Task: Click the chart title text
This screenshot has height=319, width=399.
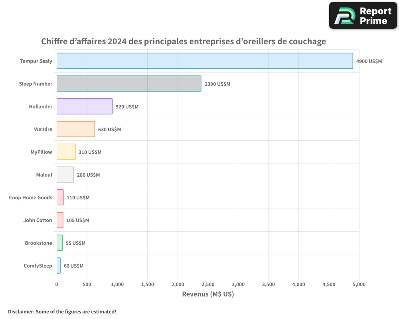Action: (x=184, y=41)
